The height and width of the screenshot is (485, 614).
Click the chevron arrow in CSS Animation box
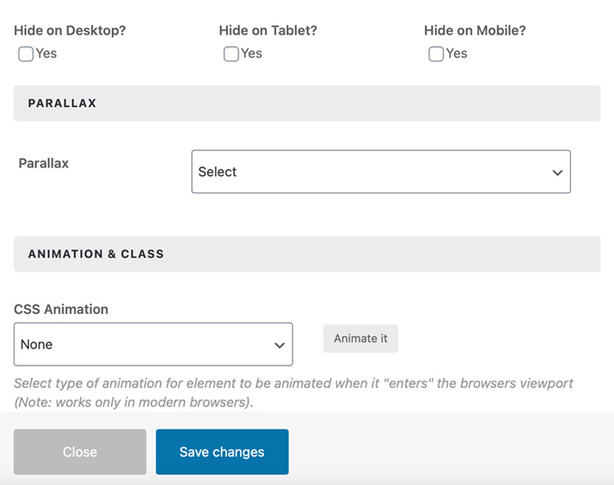280,345
